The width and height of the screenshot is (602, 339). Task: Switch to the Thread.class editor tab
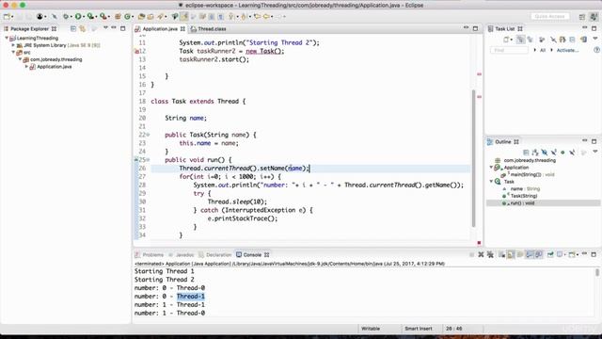click(x=209, y=29)
